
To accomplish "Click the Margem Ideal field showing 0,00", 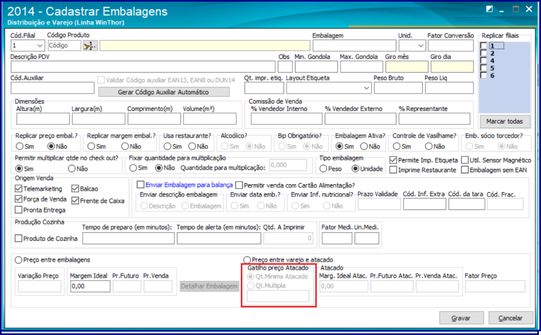I will coord(90,286).
